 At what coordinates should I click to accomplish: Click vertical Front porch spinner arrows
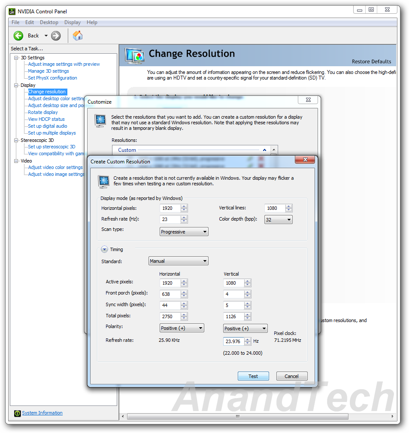(x=247, y=294)
